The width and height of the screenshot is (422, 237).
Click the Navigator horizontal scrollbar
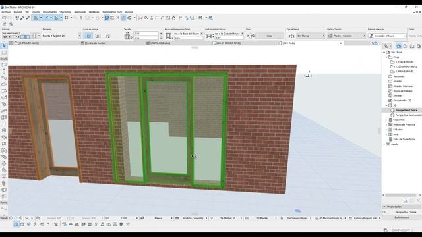tap(401, 195)
